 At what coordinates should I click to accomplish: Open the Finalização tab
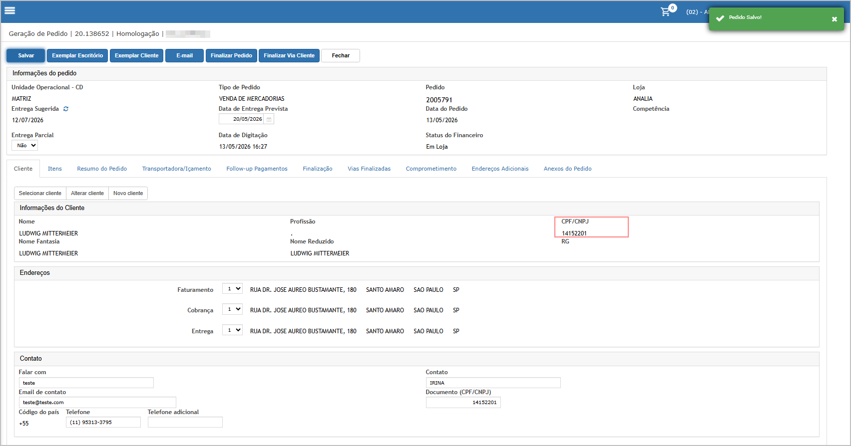click(x=318, y=169)
